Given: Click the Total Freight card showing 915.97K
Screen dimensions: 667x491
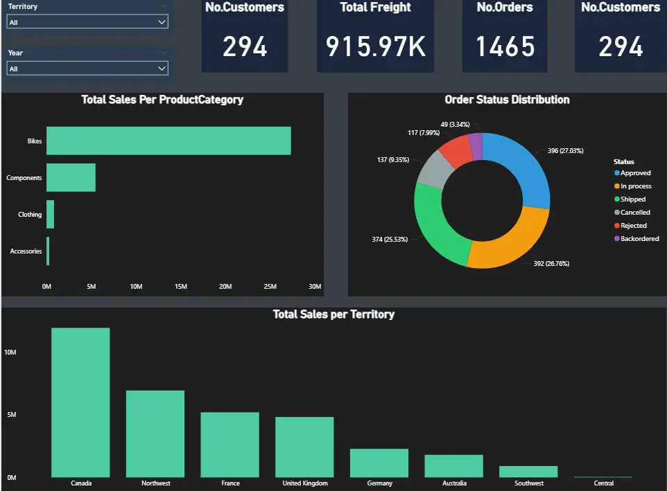Looking at the screenshot, I should tap(375, 38).
